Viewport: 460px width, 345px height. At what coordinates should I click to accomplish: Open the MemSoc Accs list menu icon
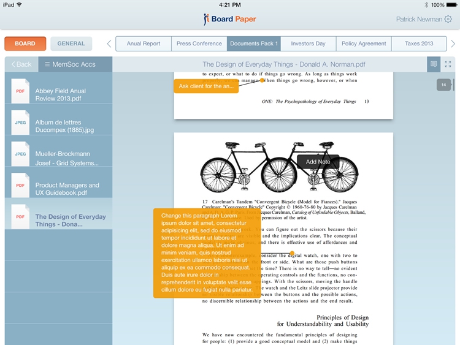pos(47,64)
